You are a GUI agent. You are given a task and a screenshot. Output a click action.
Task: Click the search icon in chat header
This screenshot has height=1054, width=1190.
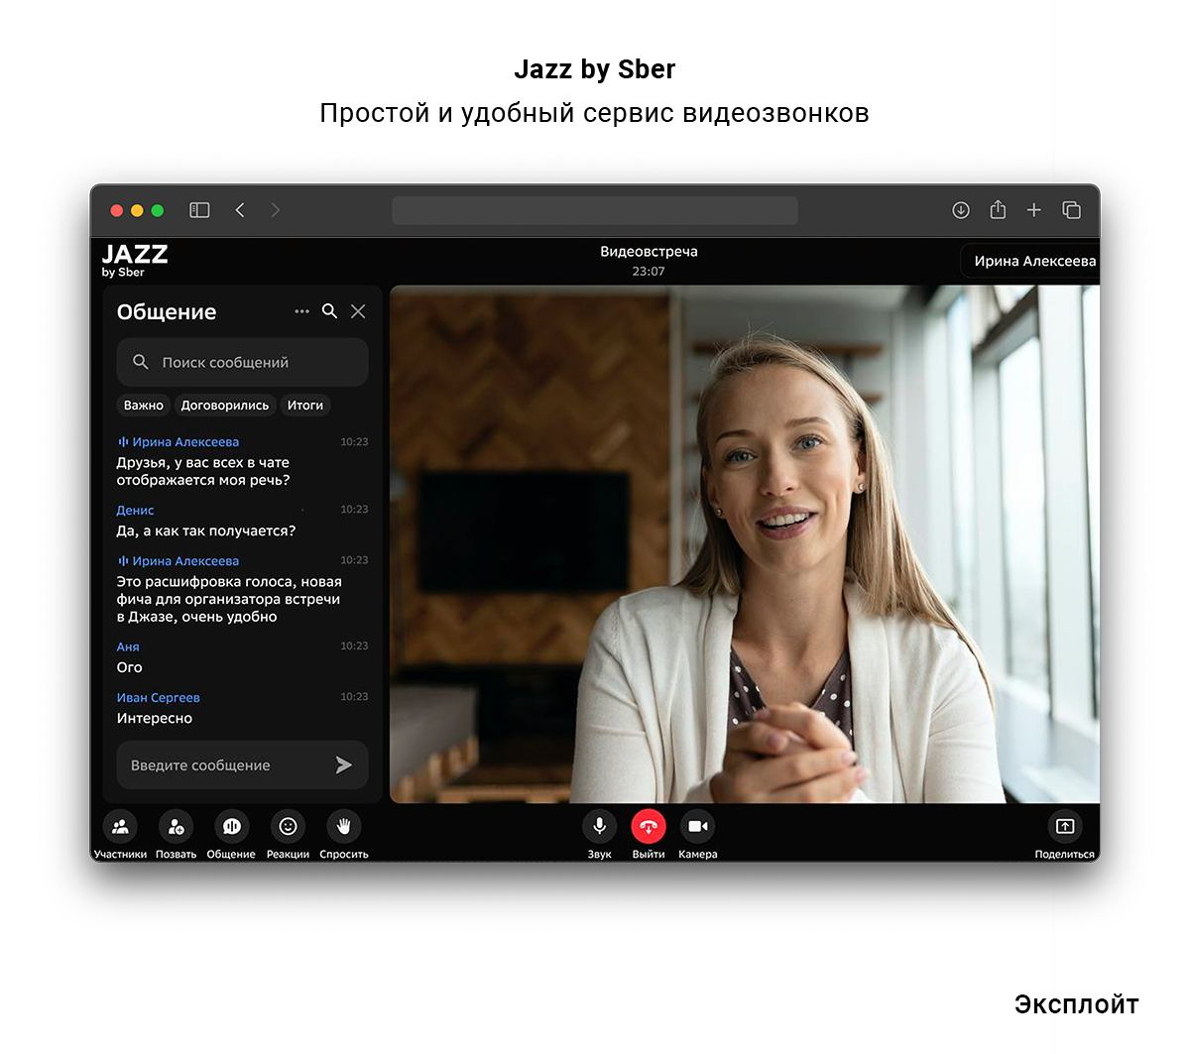point(330,311)
